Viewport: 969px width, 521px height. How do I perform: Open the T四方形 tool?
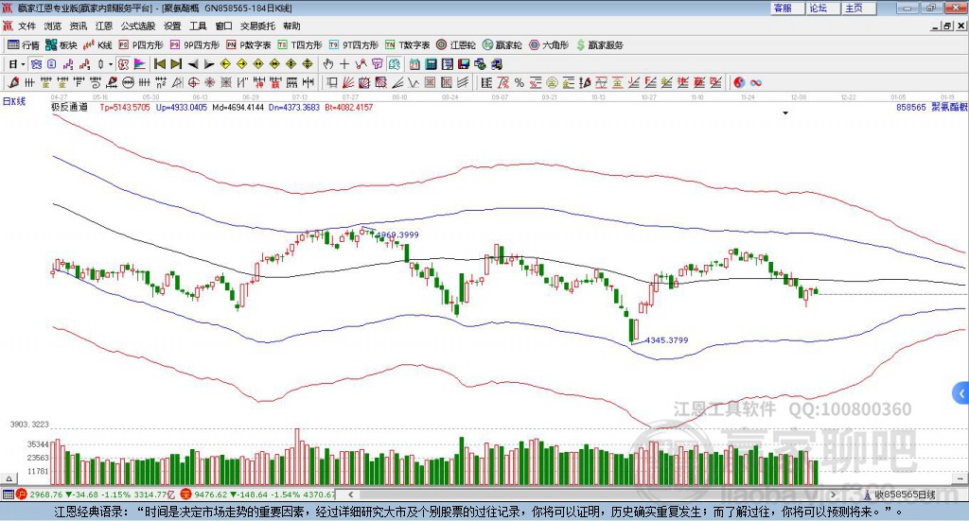[x=300, y=45]
